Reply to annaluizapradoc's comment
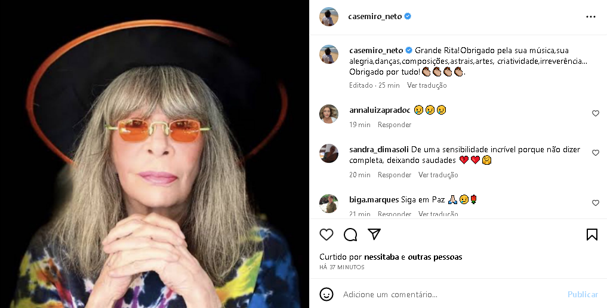Image resolution: width=607 pixels, height=308 pixels. click(x=395, y=125)
